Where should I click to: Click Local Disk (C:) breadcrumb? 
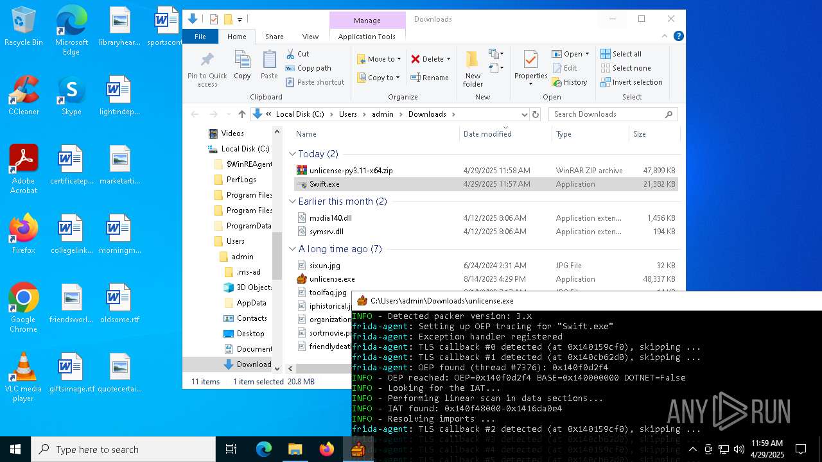300,114
